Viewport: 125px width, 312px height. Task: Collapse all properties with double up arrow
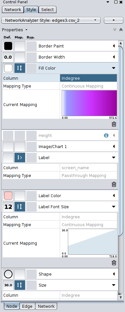point(121,30)
